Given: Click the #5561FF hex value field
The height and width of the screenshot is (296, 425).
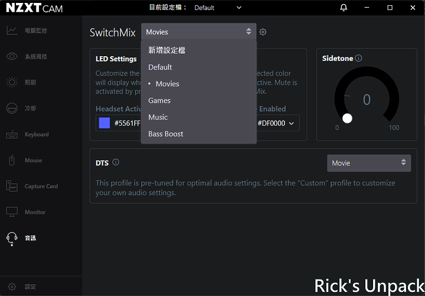Looking at the screenshot, I should [127, 123].
